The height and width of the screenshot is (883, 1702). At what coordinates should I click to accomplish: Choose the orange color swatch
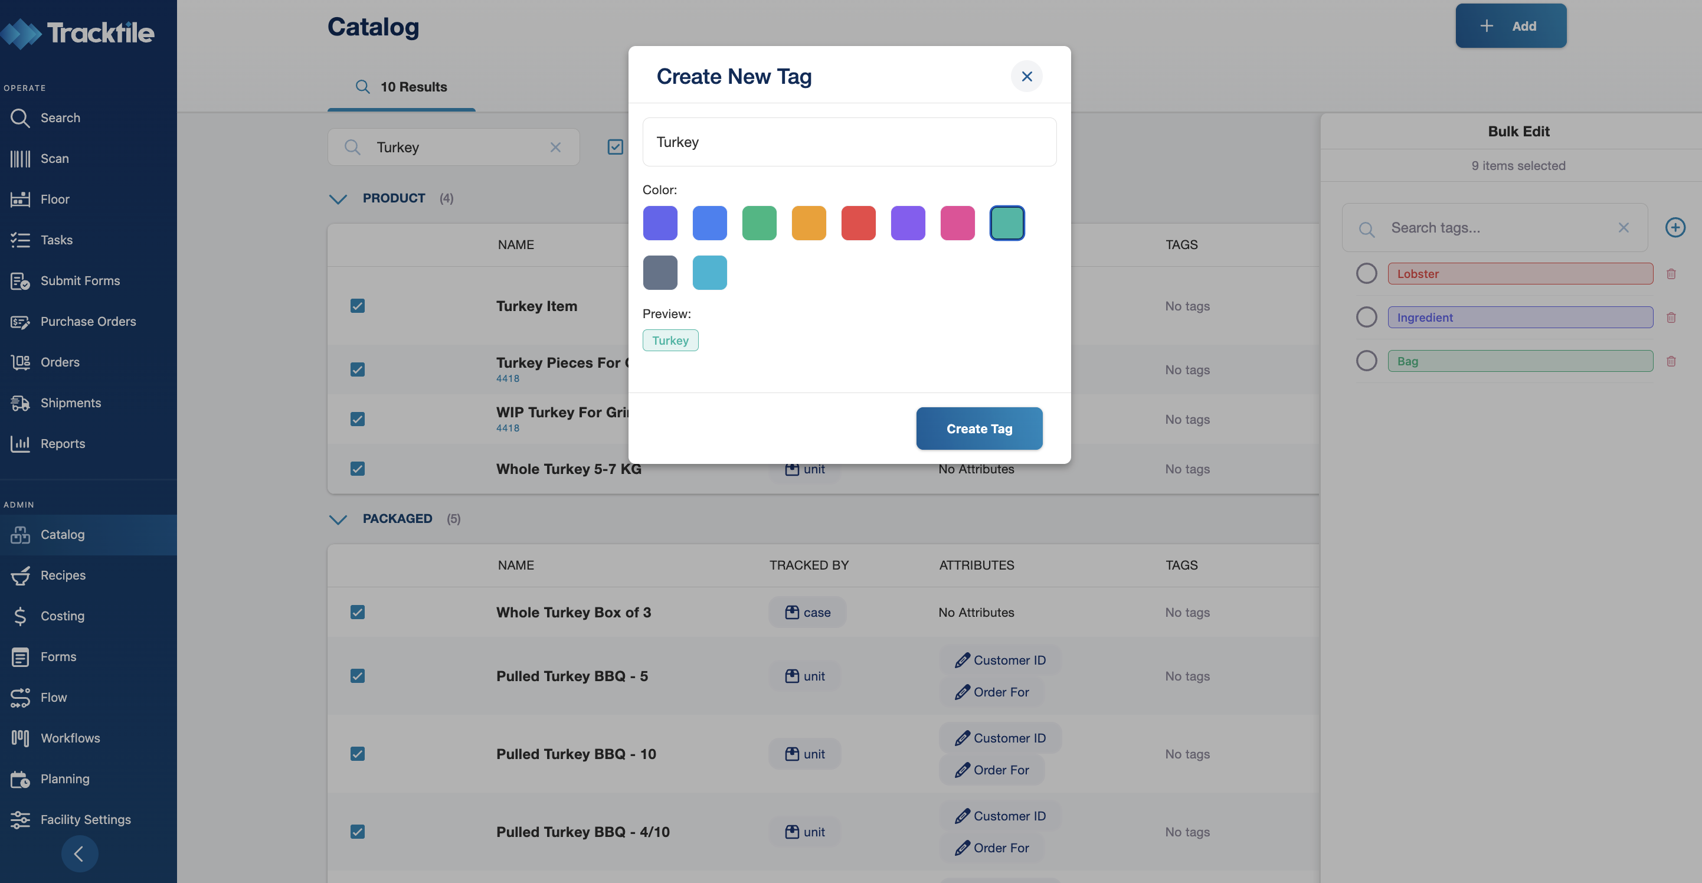808,223
